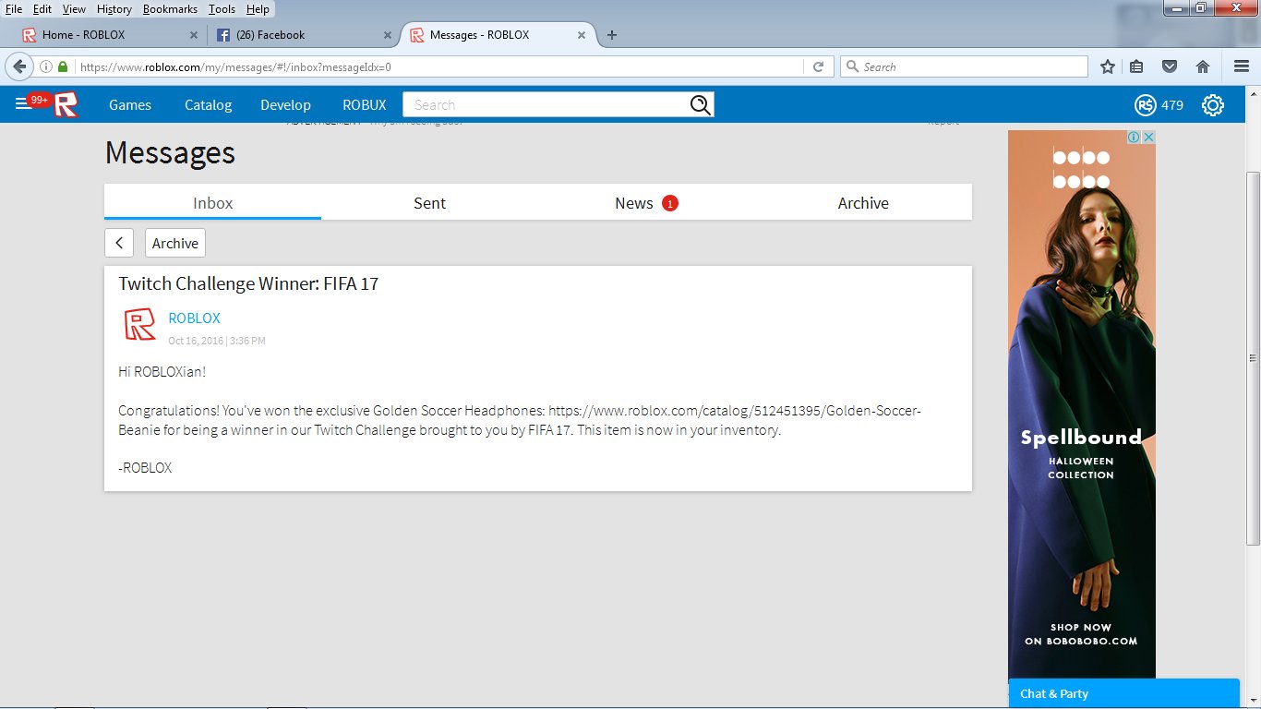Open the Firefox hamburger menu
The height and width of the screenshot is (709, 1261).
[1242, 66]
